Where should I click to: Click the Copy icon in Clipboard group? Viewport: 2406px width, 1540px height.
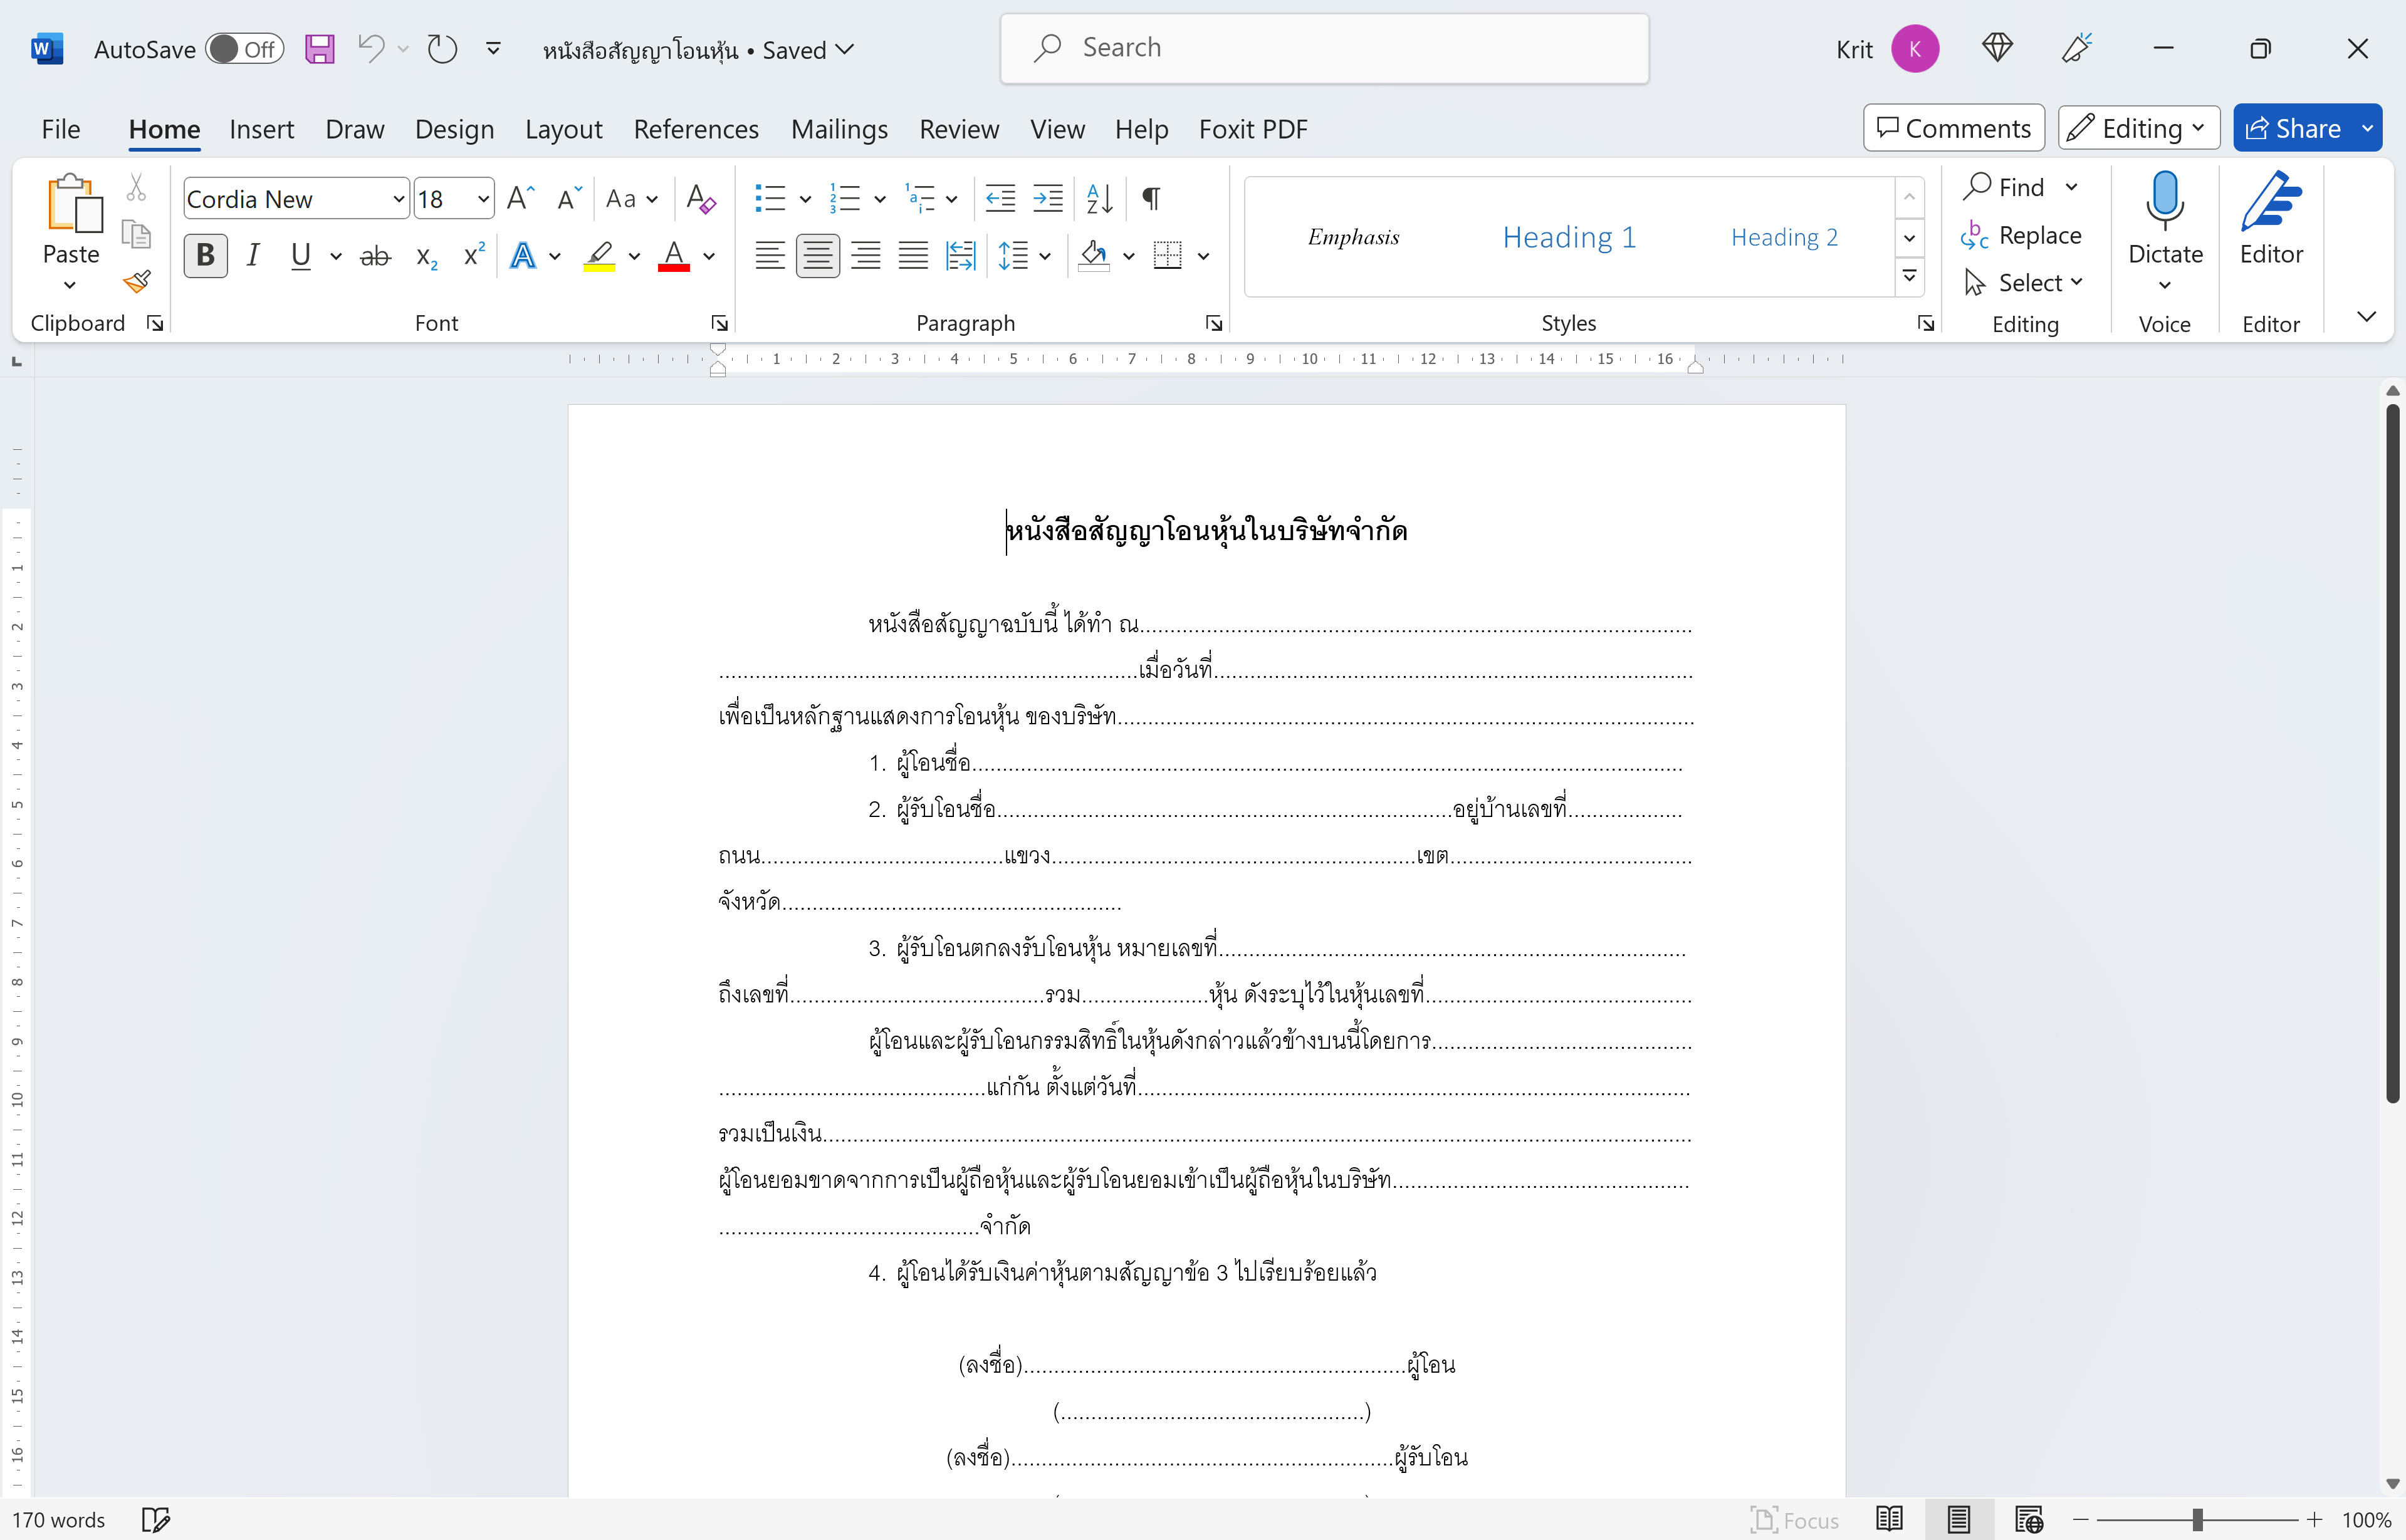coord(136,234)
